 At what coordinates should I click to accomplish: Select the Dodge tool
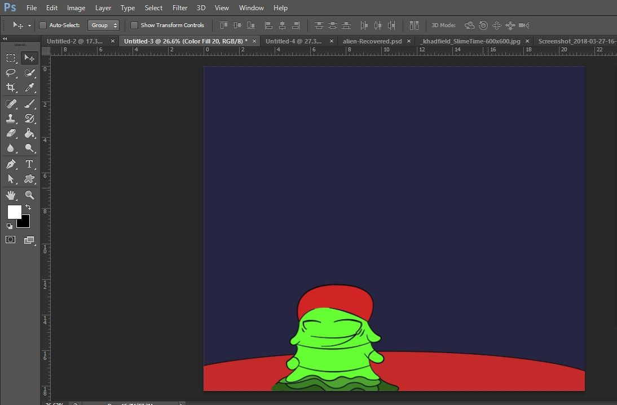click(29, 148)
